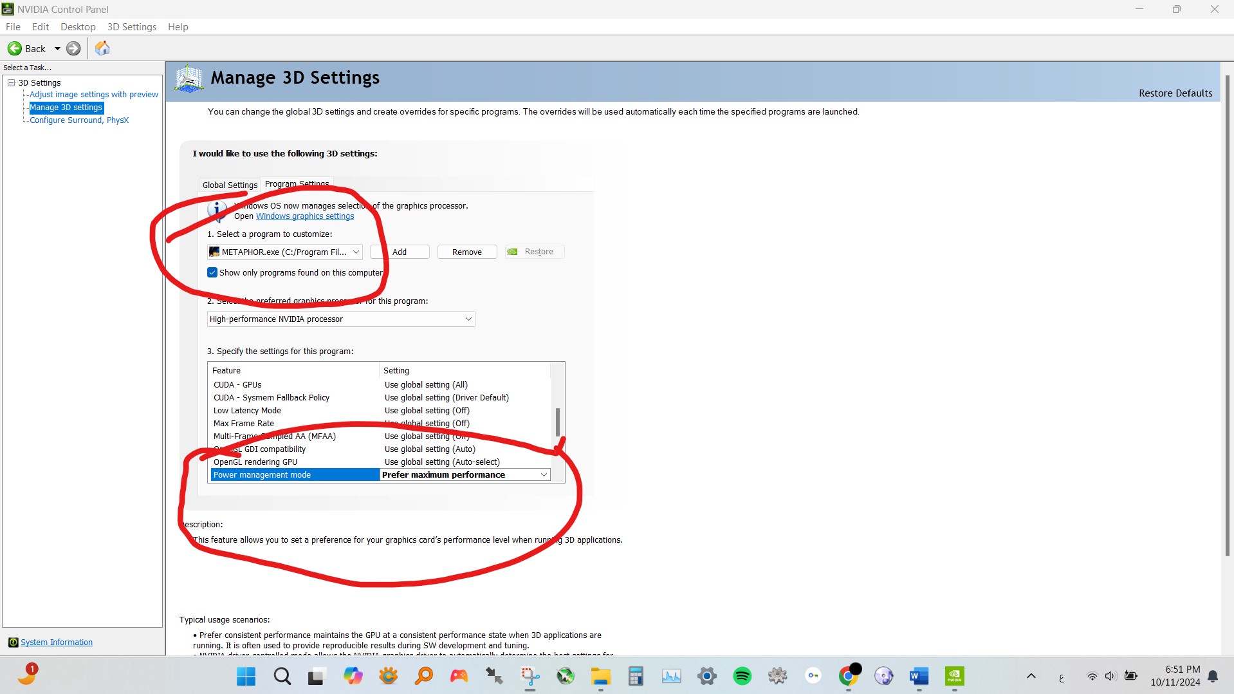
Task: Click the Wi-Fi network tray icon
Action: (1092, 677)
